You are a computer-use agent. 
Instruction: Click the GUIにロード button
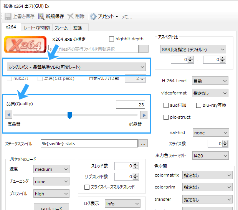click(x=51, y=208)
